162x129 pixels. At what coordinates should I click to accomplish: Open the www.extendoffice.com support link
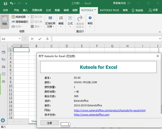92,114
